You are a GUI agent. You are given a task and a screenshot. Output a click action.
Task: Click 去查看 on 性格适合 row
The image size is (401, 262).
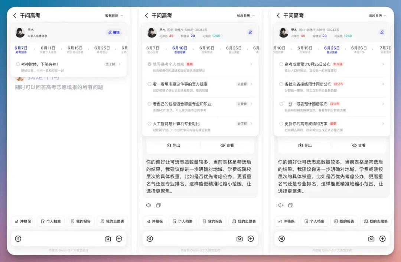coord(242,104)
